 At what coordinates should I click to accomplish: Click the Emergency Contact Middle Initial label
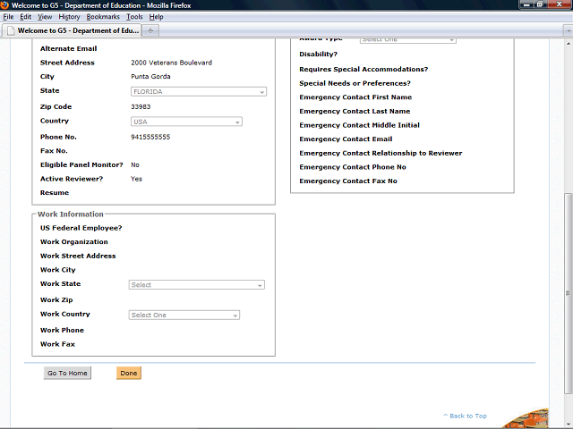pos(360,125)
